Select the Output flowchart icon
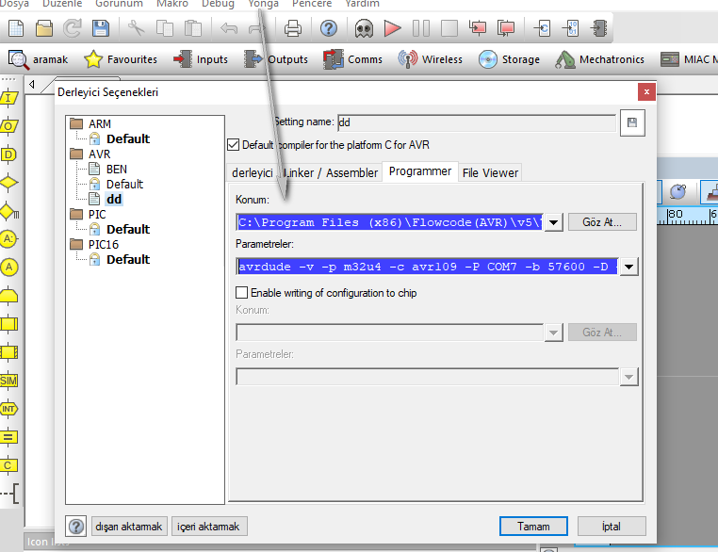Image resolution: width=718 pixels, height=552 pixels. click(x=8, y=126)
